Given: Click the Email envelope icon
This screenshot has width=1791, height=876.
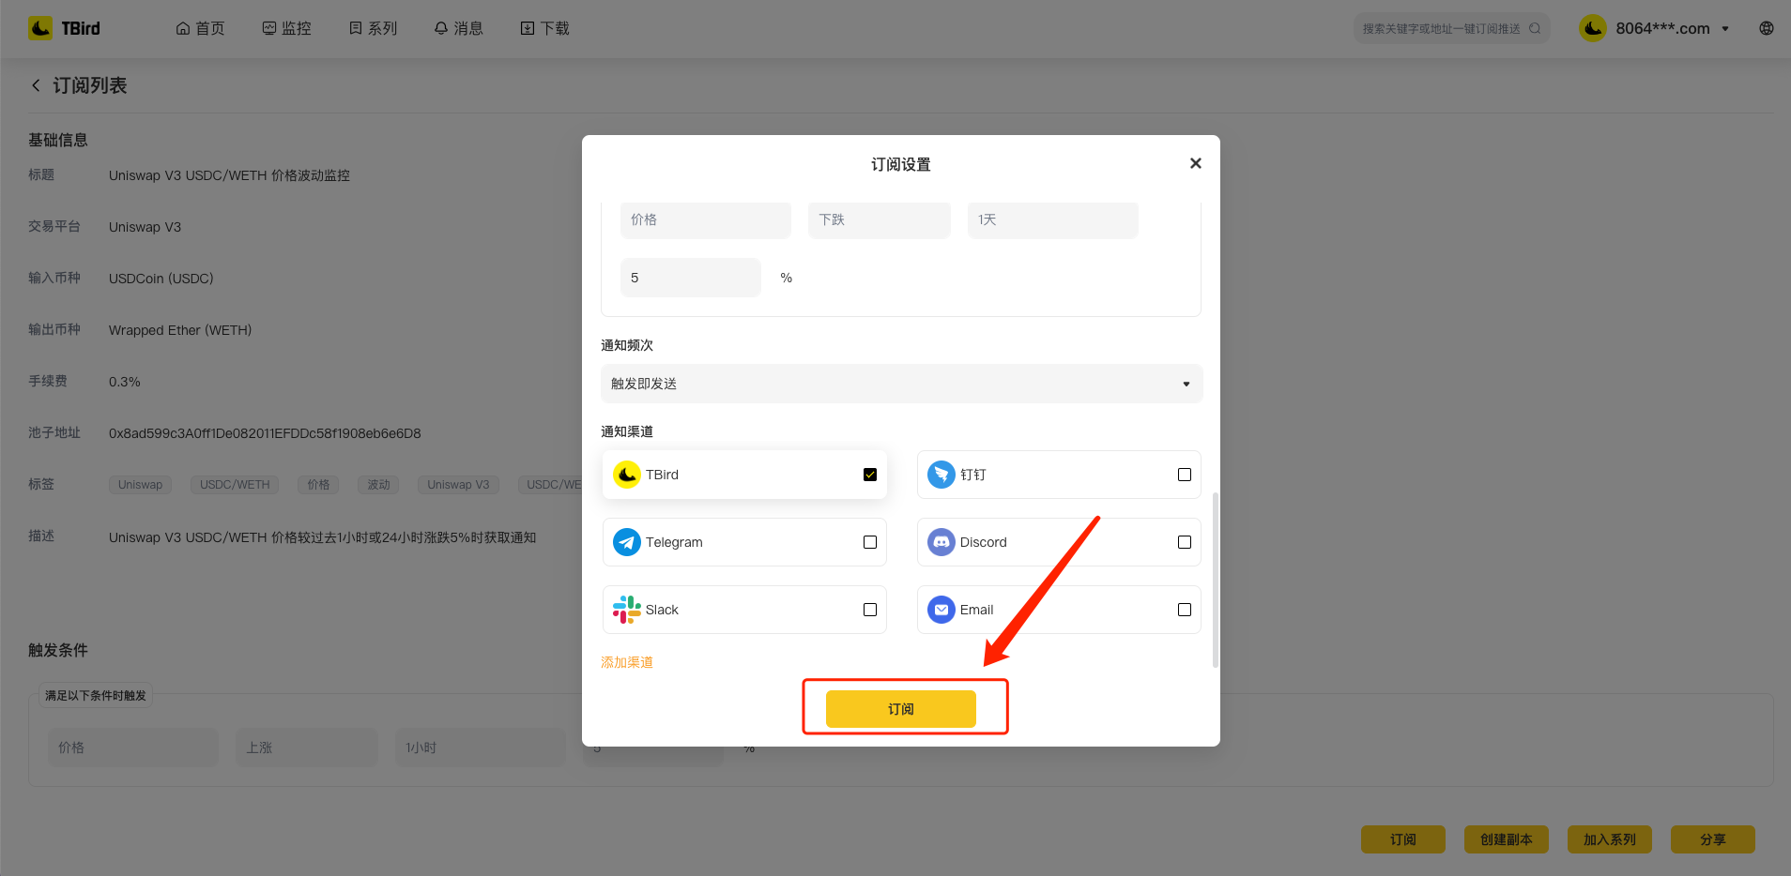Looking at the screenshot, I should (941, 610).
